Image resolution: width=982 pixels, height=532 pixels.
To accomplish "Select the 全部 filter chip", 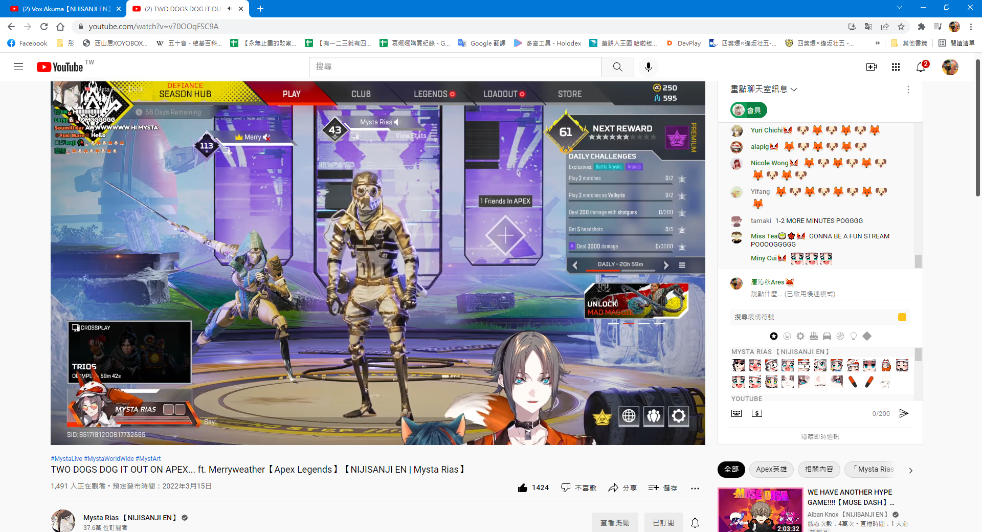I will point(731,469).
